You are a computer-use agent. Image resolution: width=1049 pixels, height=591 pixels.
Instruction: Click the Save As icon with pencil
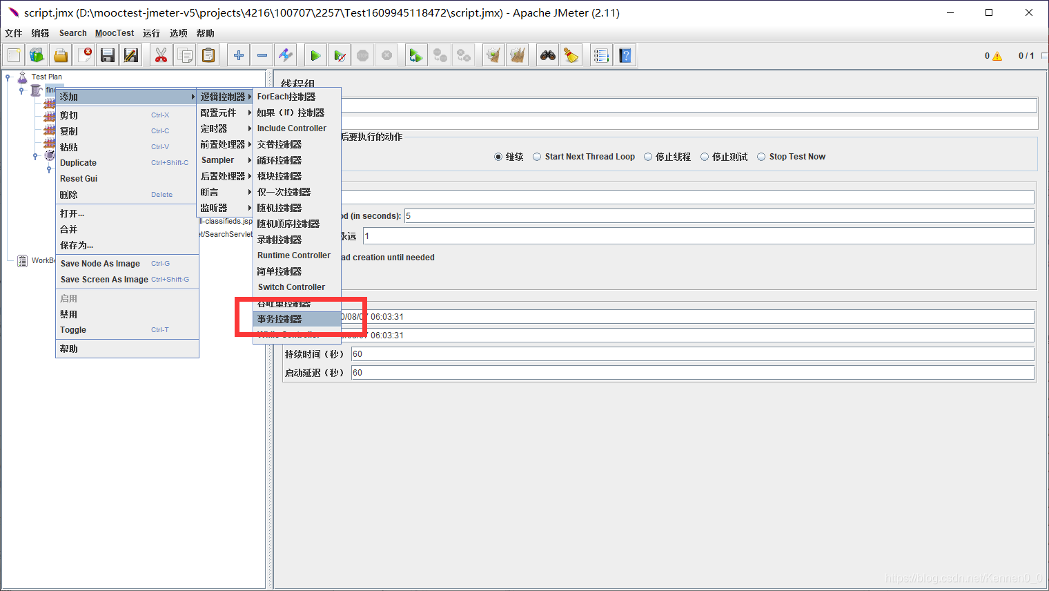pos(131,55)
